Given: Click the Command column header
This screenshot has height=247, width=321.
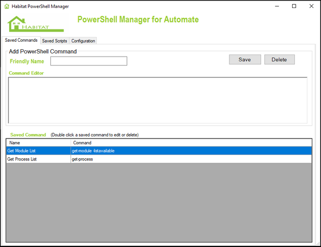Looking at the screenshot, I should (x=190, y=143).
